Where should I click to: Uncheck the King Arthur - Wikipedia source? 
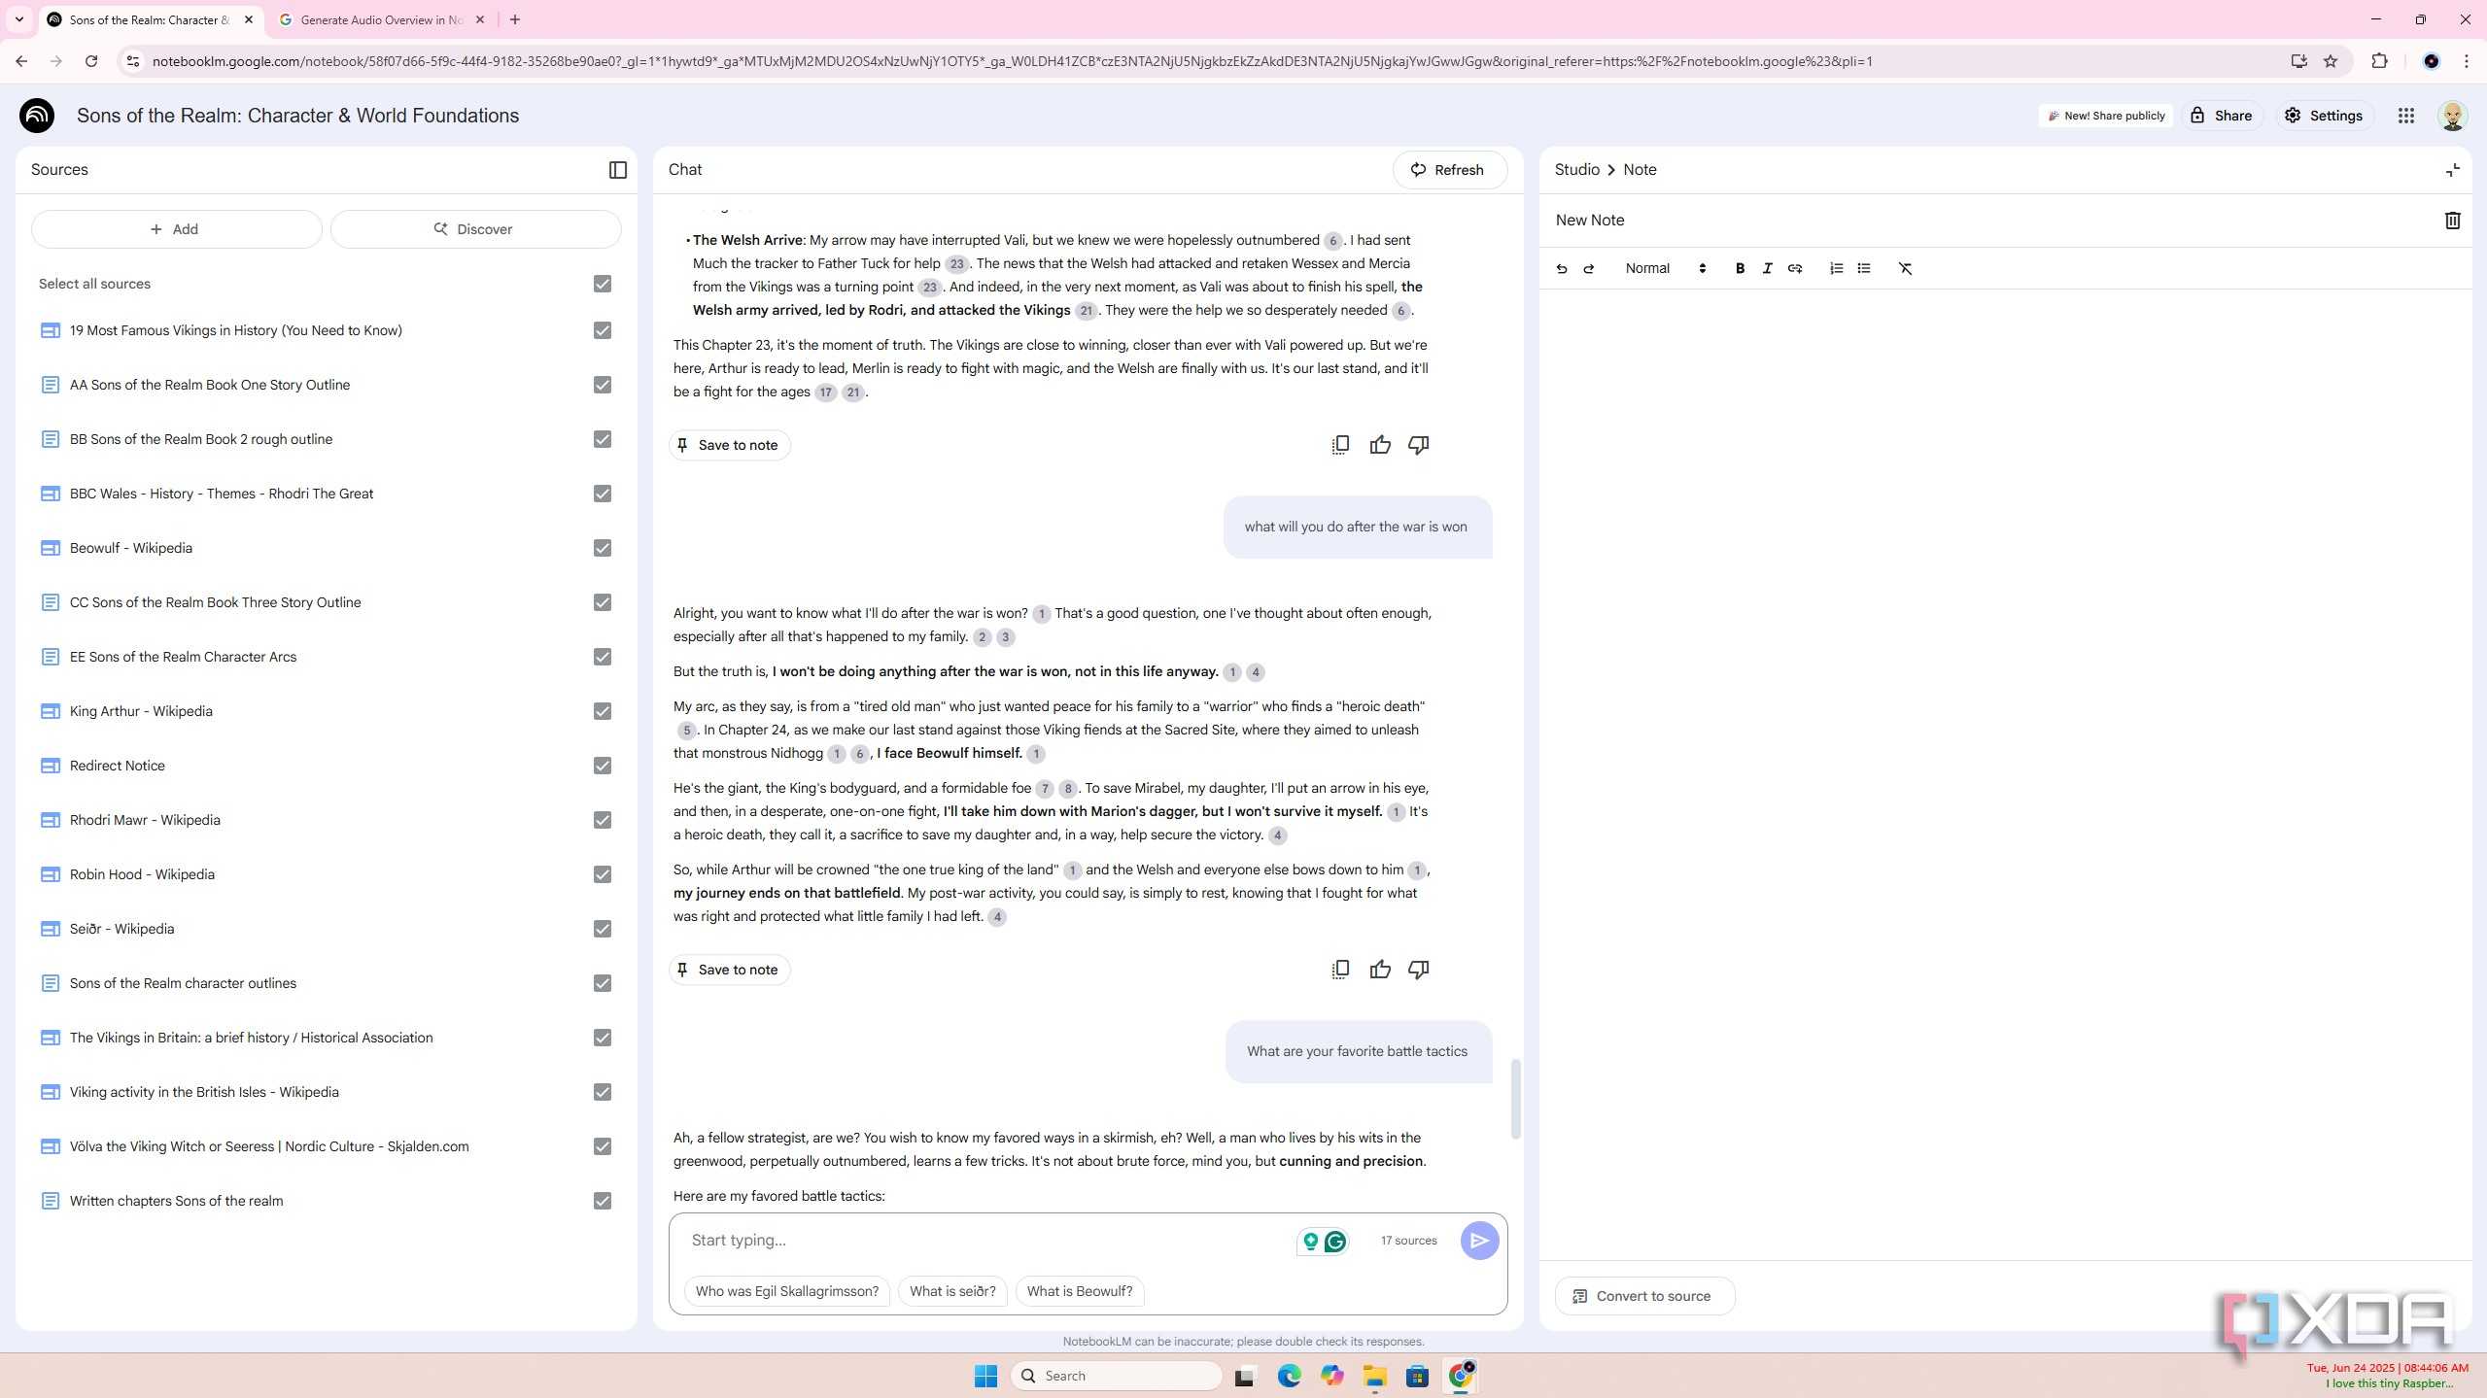[x=602, y=711]
